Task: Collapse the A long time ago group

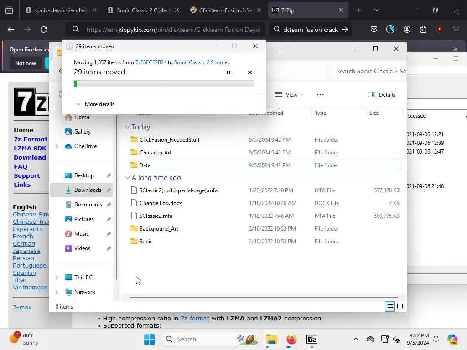Action: click(x=128, y=178)
